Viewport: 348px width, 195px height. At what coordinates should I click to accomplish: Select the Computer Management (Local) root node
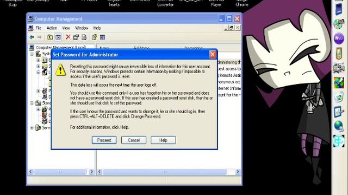tap(60, 47)
